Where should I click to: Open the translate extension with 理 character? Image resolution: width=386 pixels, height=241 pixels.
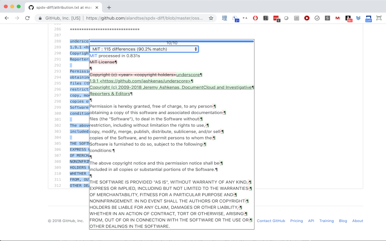pos(224,18)
